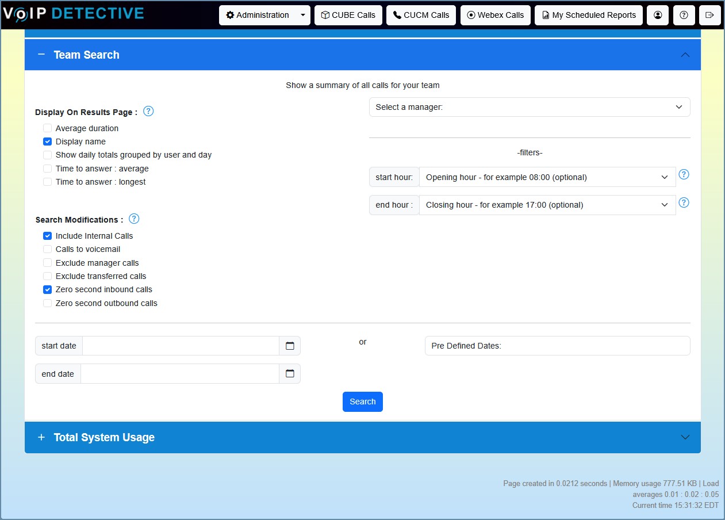Viewport: 725px width, 520px height.
Task: Tick Exclude transferred calls option
Action: [x=48, y=276]
